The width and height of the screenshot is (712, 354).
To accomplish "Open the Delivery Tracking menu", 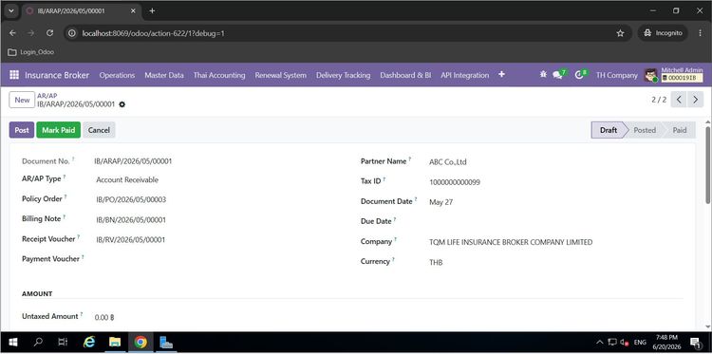I will coord(344,75).
